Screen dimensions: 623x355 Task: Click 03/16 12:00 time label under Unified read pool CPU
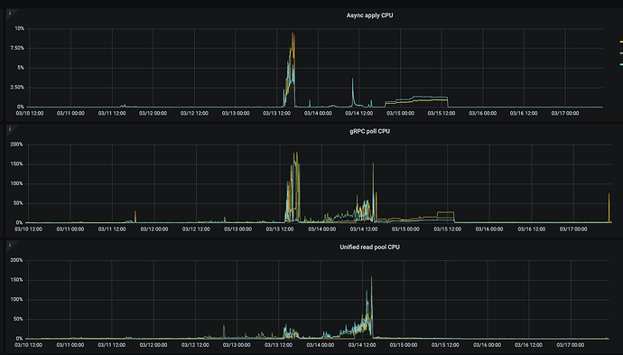[x=528, y=345]
